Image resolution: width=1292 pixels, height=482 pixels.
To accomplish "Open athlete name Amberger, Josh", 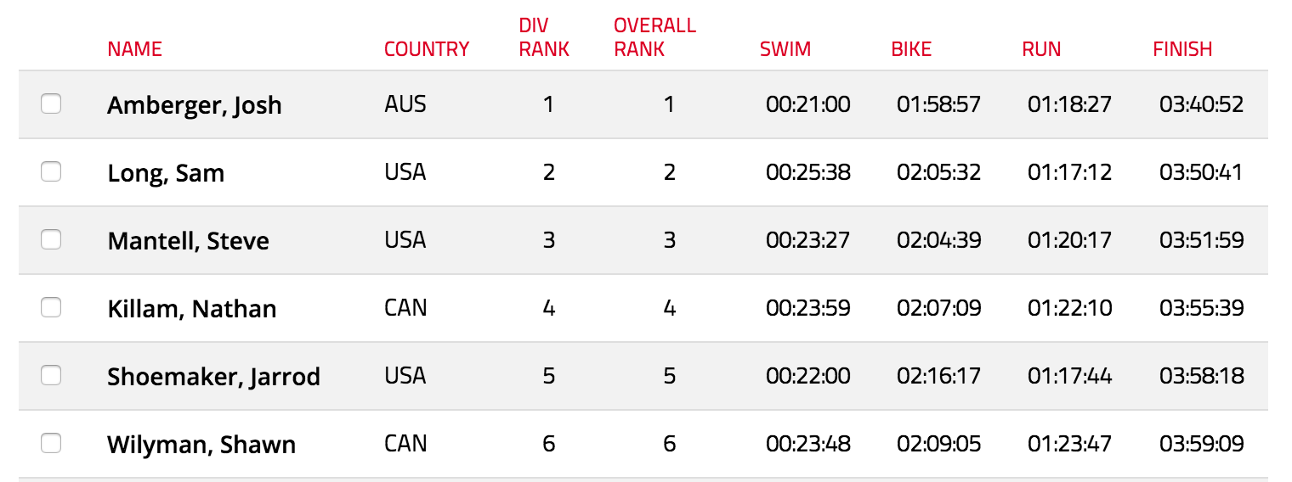I will pyautogui.click(x=195, y=105).
